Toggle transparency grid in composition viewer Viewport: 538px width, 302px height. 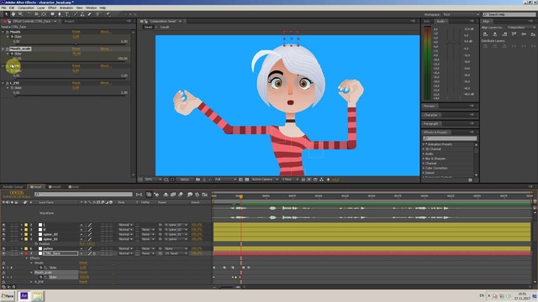246,180
